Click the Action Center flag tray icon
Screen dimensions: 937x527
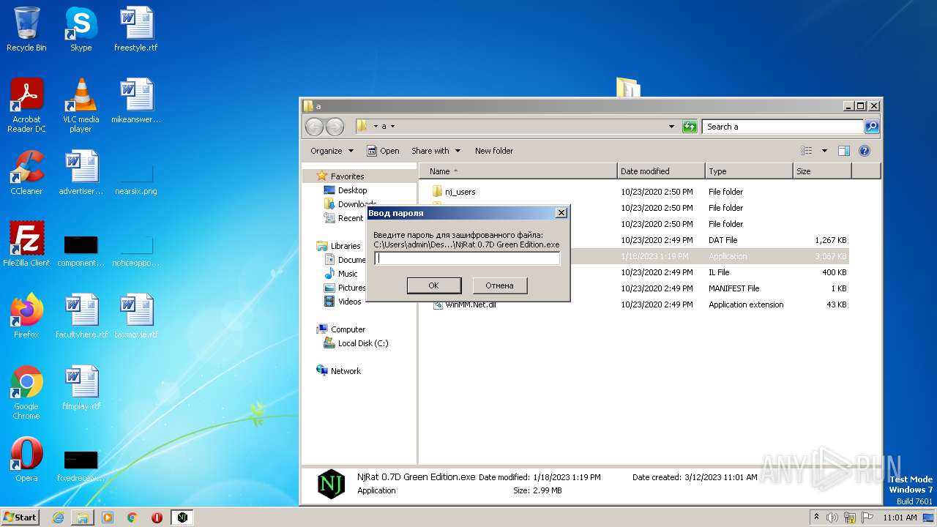tap(866, 517)
